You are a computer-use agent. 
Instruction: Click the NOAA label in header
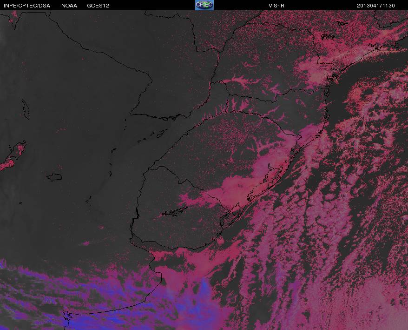coord(69,6)
